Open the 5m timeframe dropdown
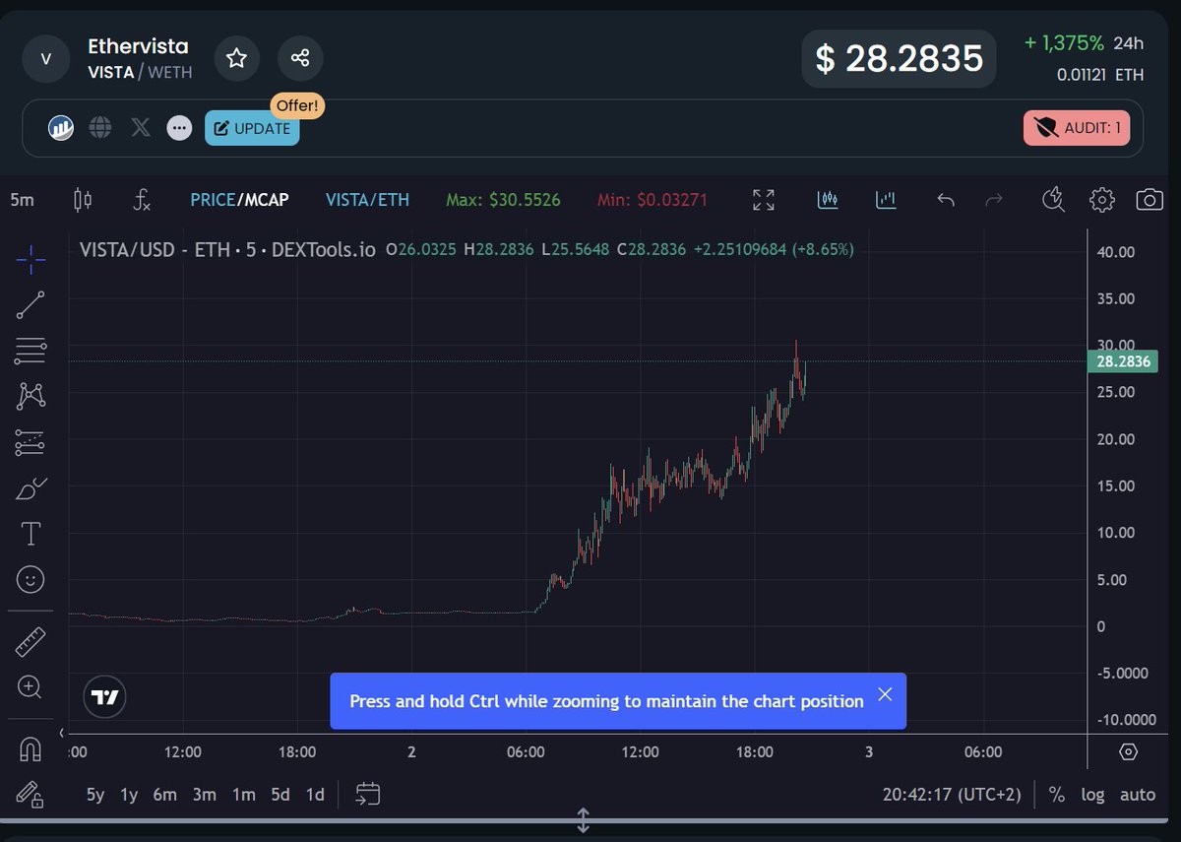 [20, 200]
